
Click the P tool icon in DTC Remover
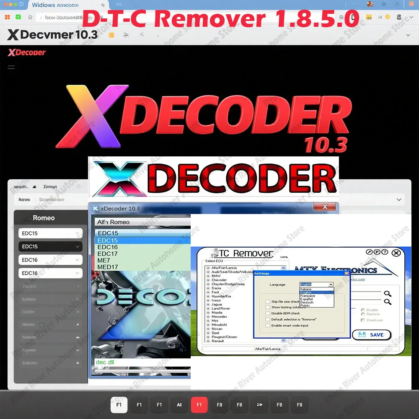pos(377,252)
